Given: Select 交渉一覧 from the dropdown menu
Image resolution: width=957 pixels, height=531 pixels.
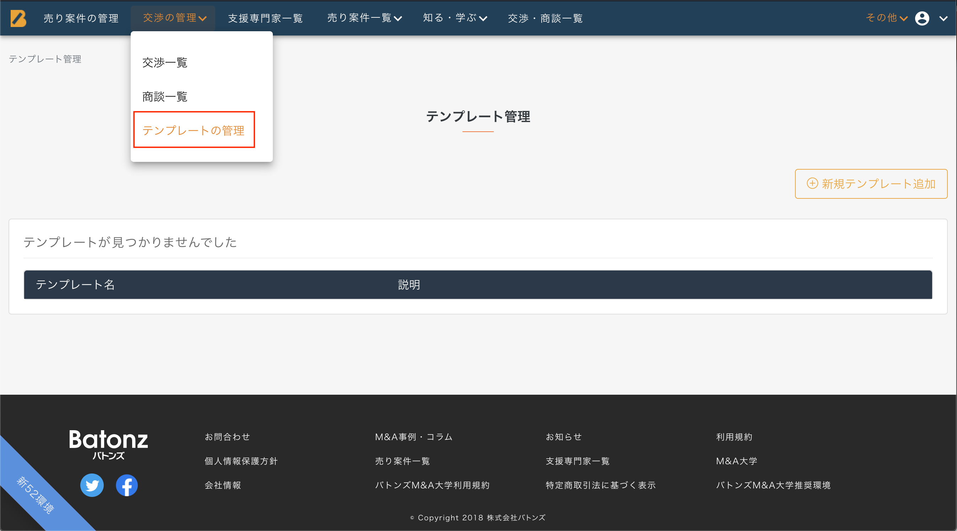Looking at the screenshot, I should (165, 62).
